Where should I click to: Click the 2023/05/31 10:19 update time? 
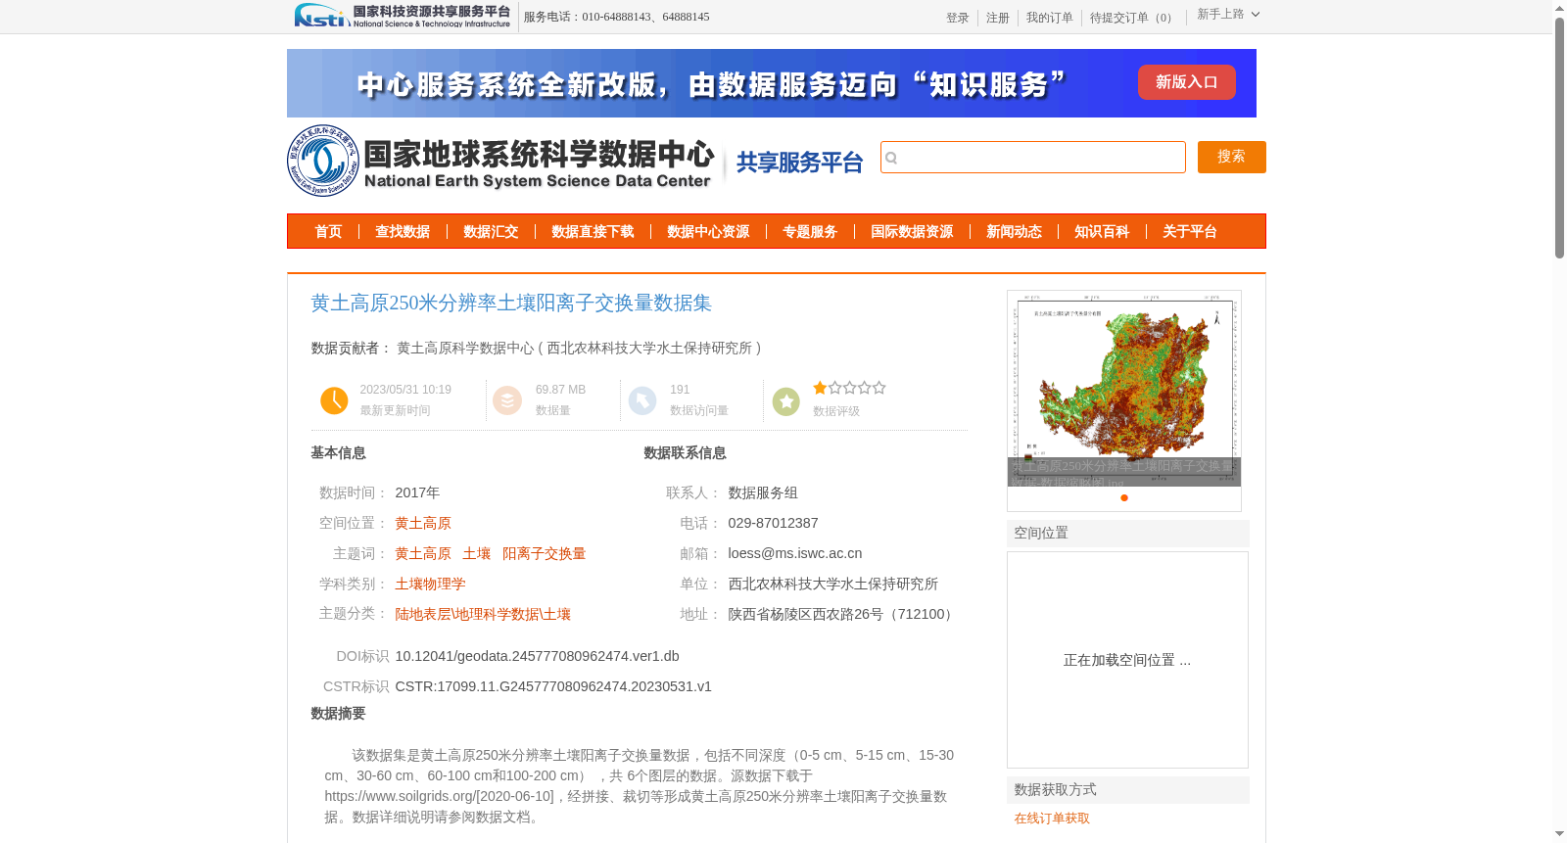pos(405,390)
